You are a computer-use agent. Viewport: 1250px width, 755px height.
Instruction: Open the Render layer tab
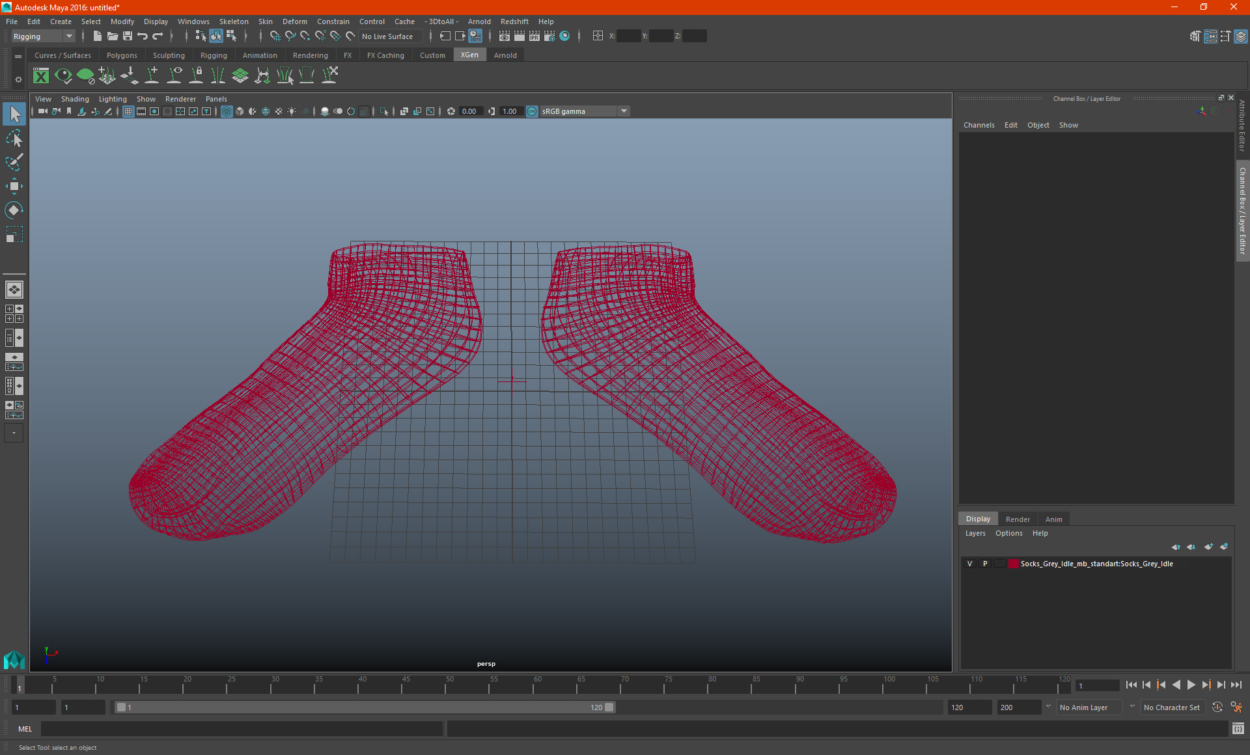pyautogui.click(x=1018, y=519)
